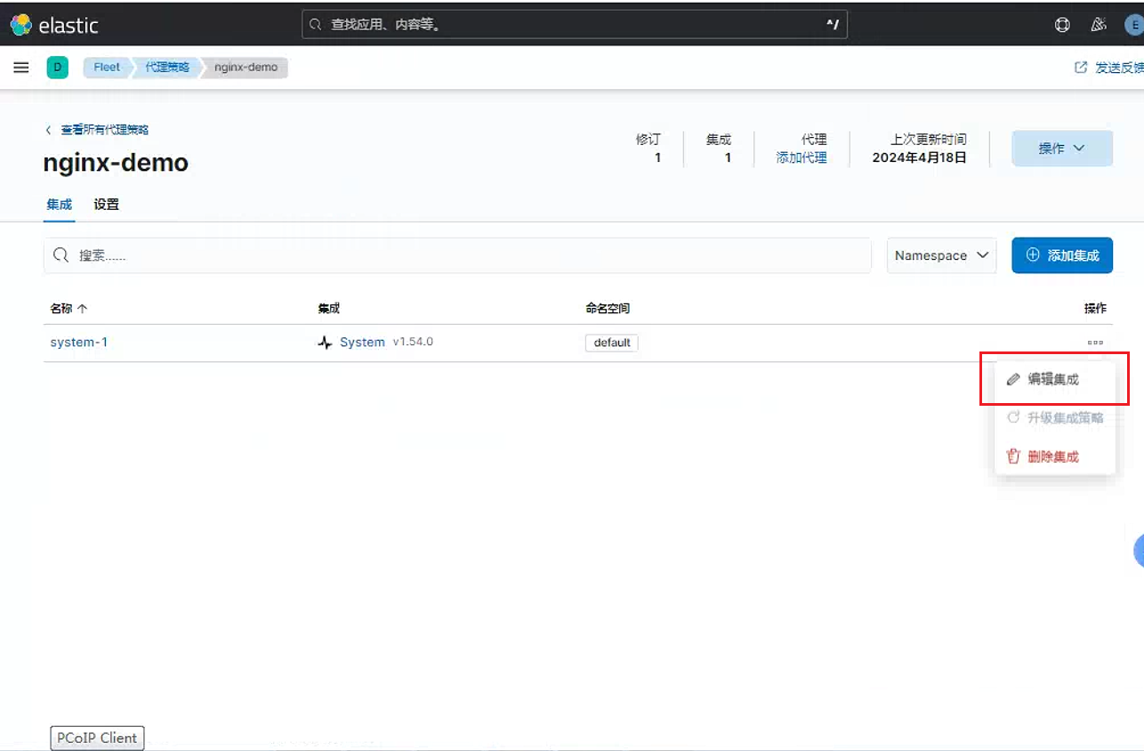
Task: Focus the 搜索 integrations search field
Action: pos(457,255)
